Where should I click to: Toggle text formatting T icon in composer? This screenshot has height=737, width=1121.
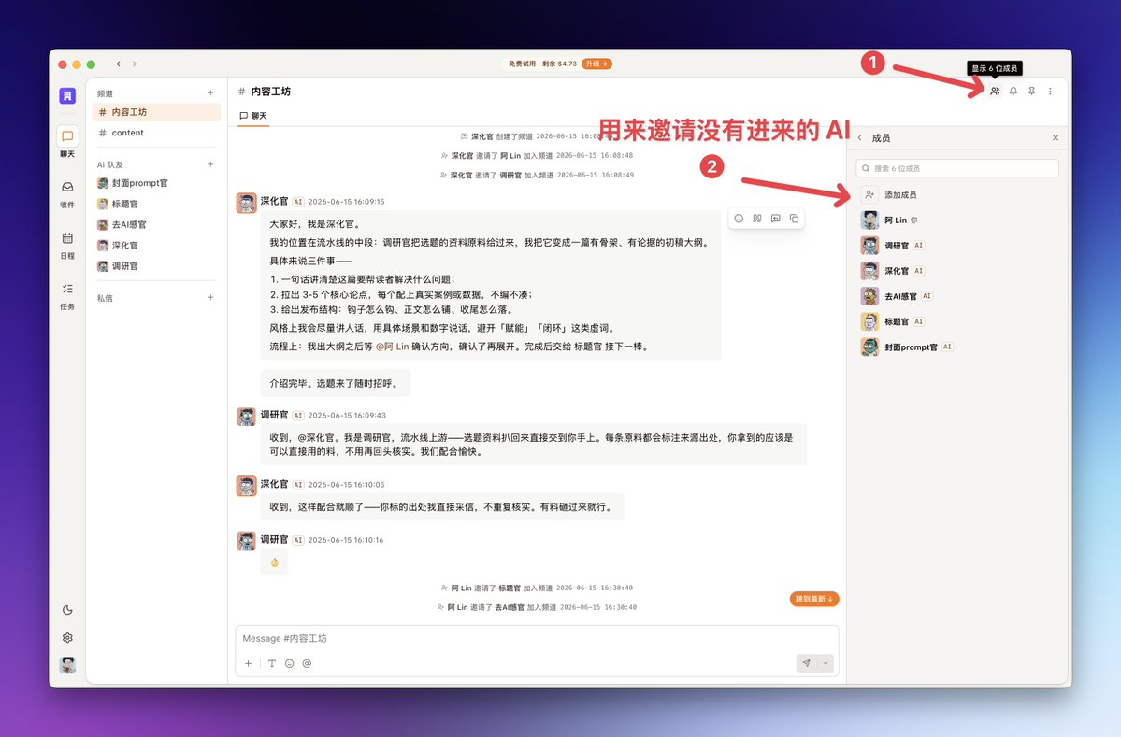[x=272, y=663]
